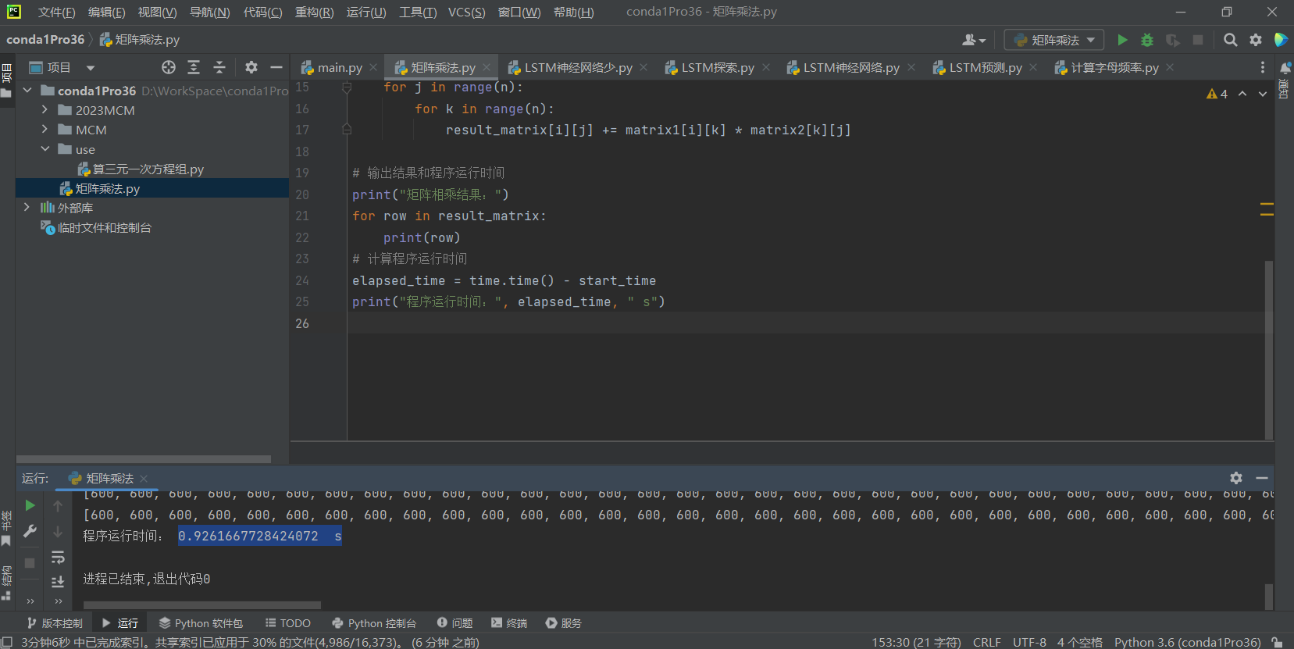Image resolution: width=1294 pixels, height=649 pixels.
Task: Open the 矩阵乘法 run configuration dropdown
Action: (x=1054, y=40)
